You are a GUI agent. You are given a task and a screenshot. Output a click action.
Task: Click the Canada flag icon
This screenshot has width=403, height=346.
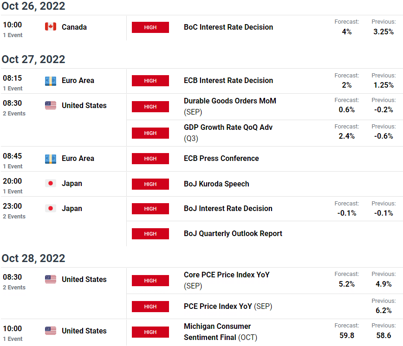50,26
